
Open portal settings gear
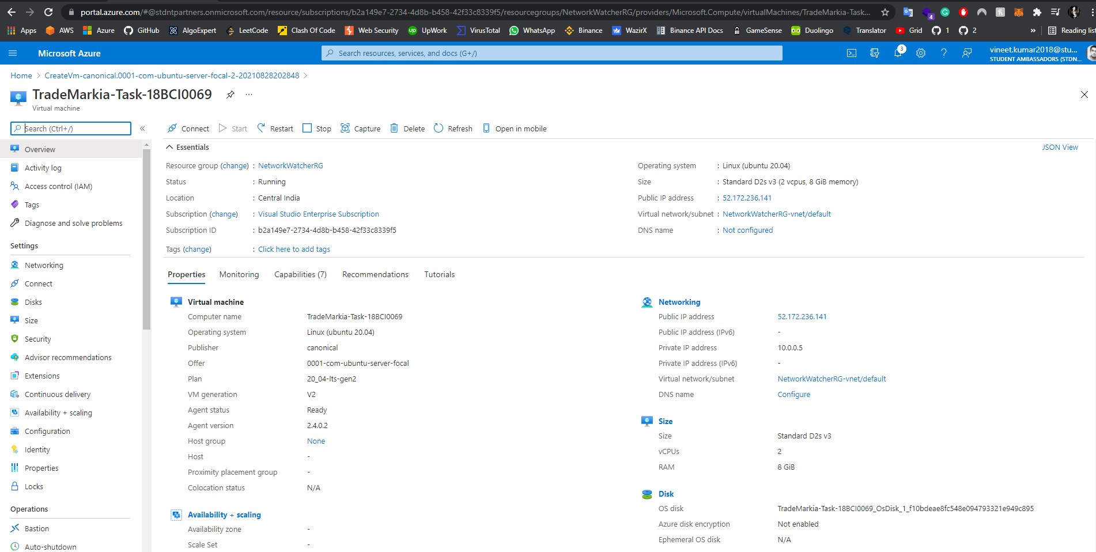(x=921, y=53)
